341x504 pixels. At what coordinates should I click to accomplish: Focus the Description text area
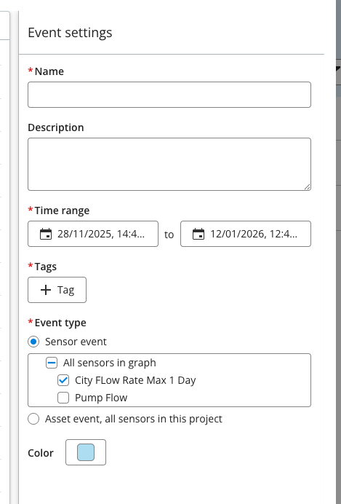[169, 165]
